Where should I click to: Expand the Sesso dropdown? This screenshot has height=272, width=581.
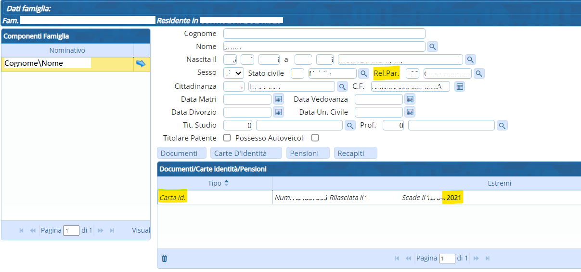(234, 73)
